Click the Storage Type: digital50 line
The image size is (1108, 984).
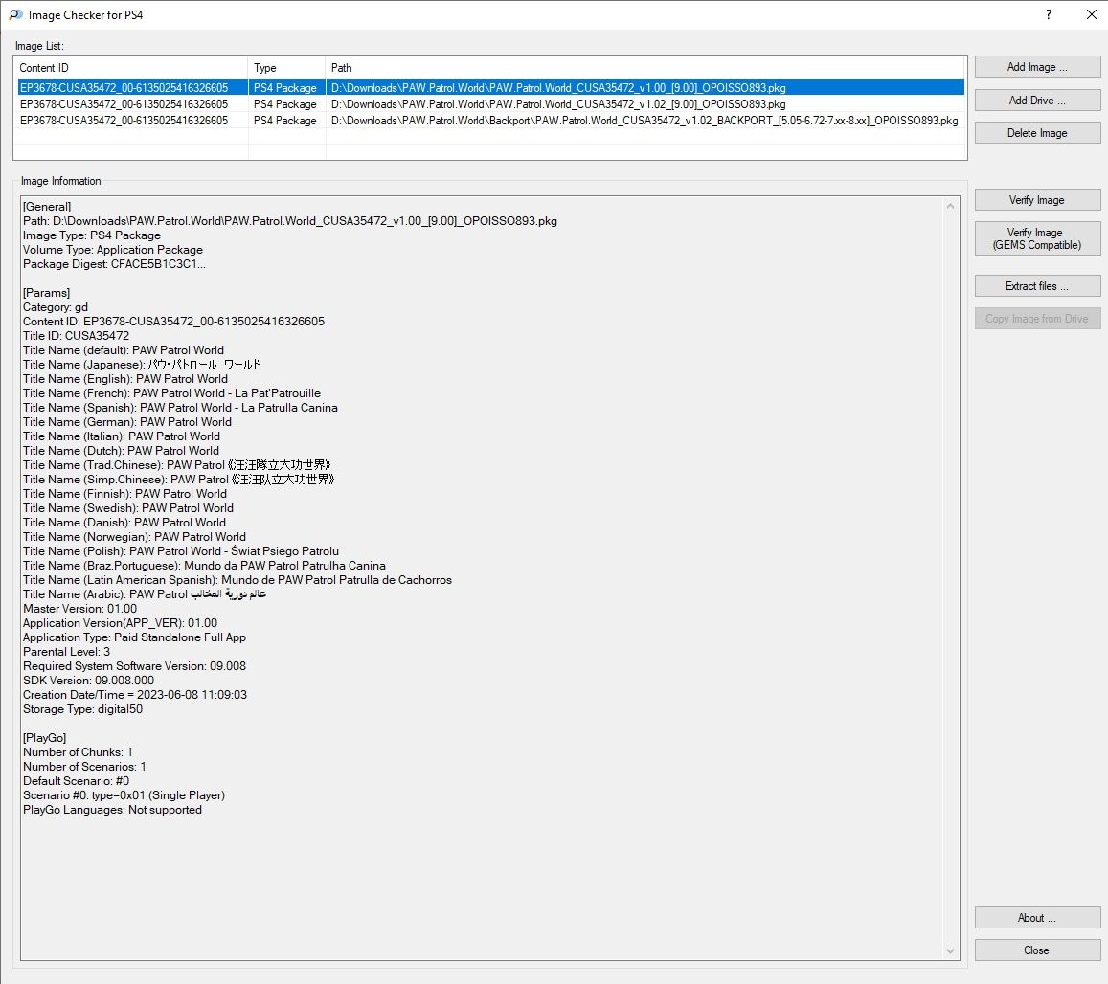click(82, 709)
